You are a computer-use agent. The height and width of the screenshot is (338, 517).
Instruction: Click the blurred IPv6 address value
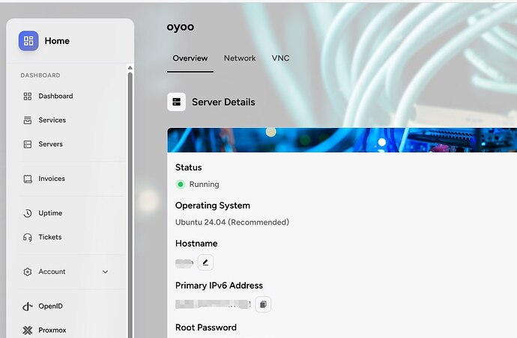click(213, 304)
